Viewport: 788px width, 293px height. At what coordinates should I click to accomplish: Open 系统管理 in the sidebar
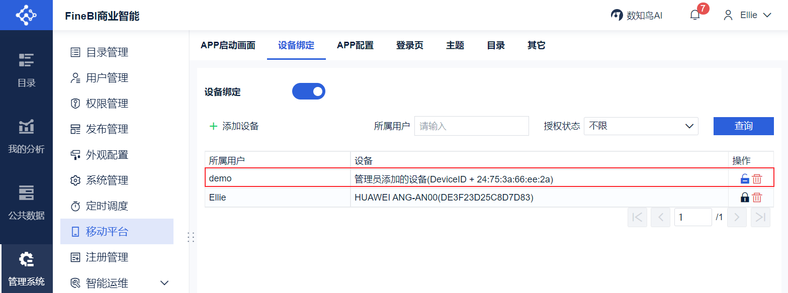click(117, 180)
